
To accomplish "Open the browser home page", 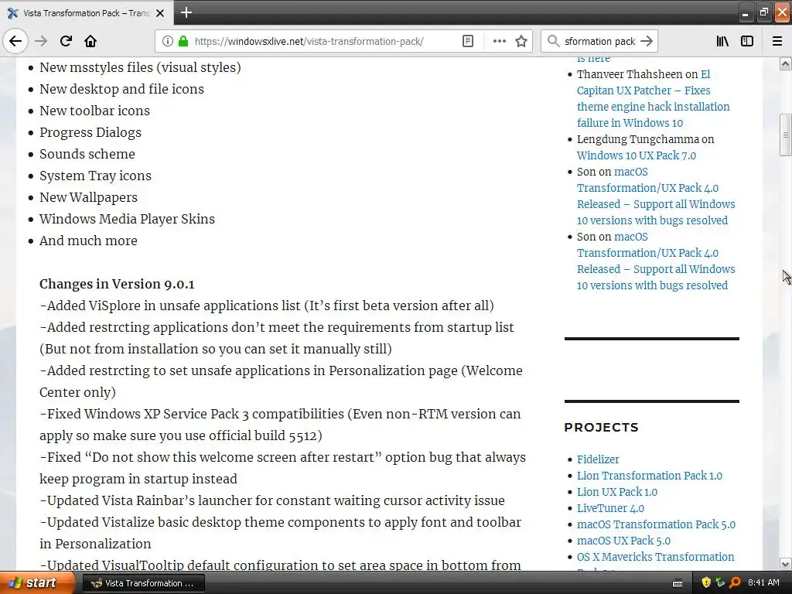I will [90, 41].
